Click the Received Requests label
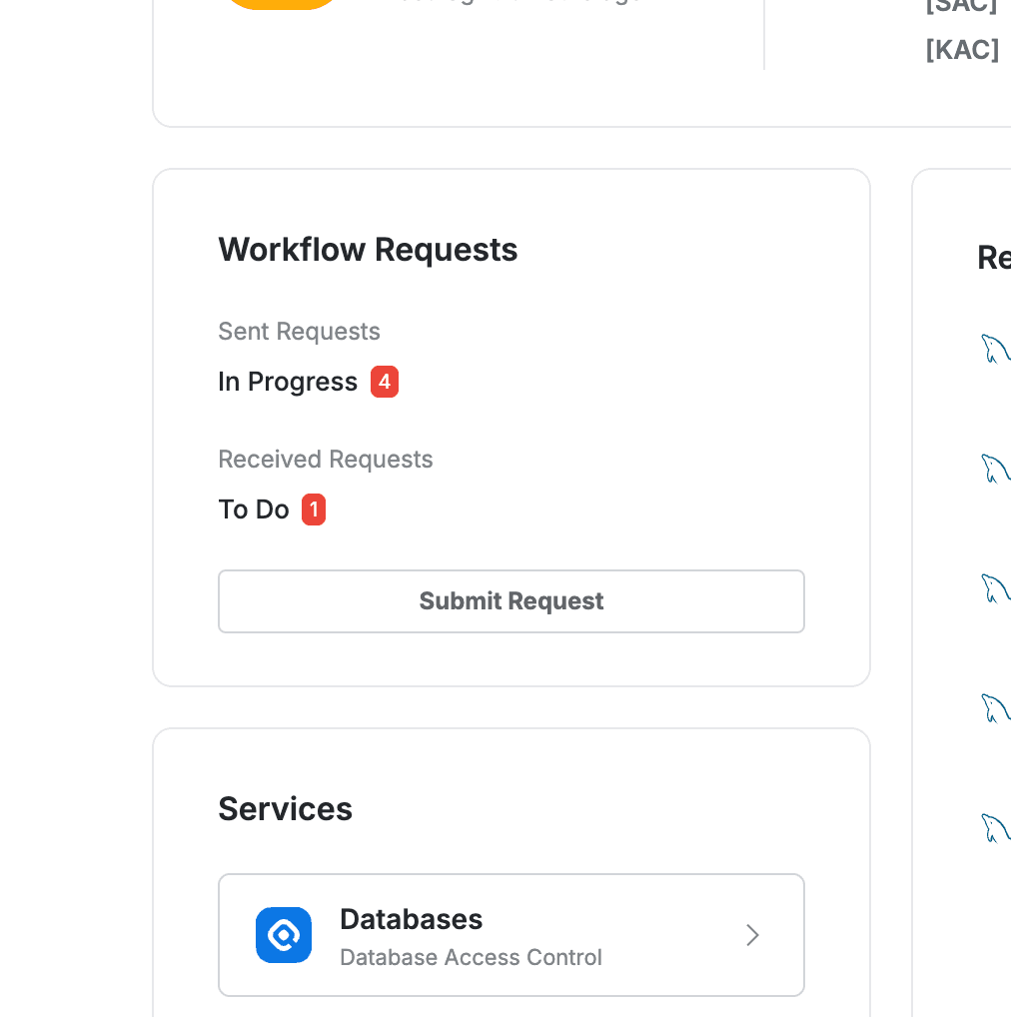 (326, 459)
